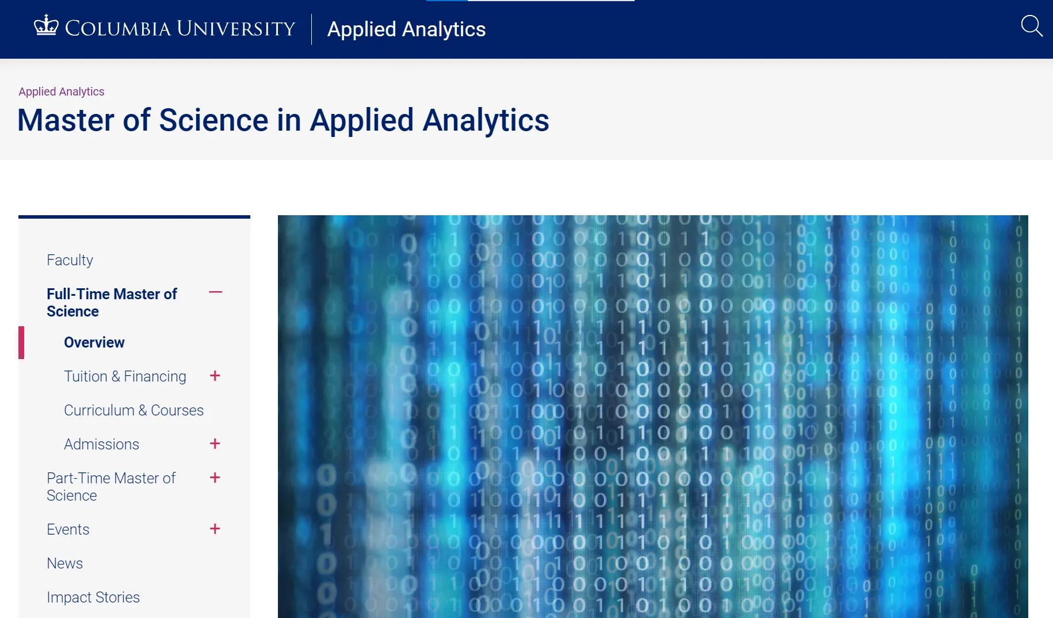
Task: Open the Events page link
Action: (x=68, y=529)
